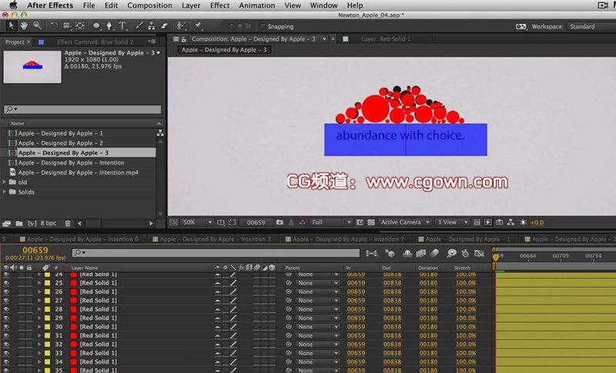
Task: Open the 1 View layout dropdown
Action: tap(452, 222)
